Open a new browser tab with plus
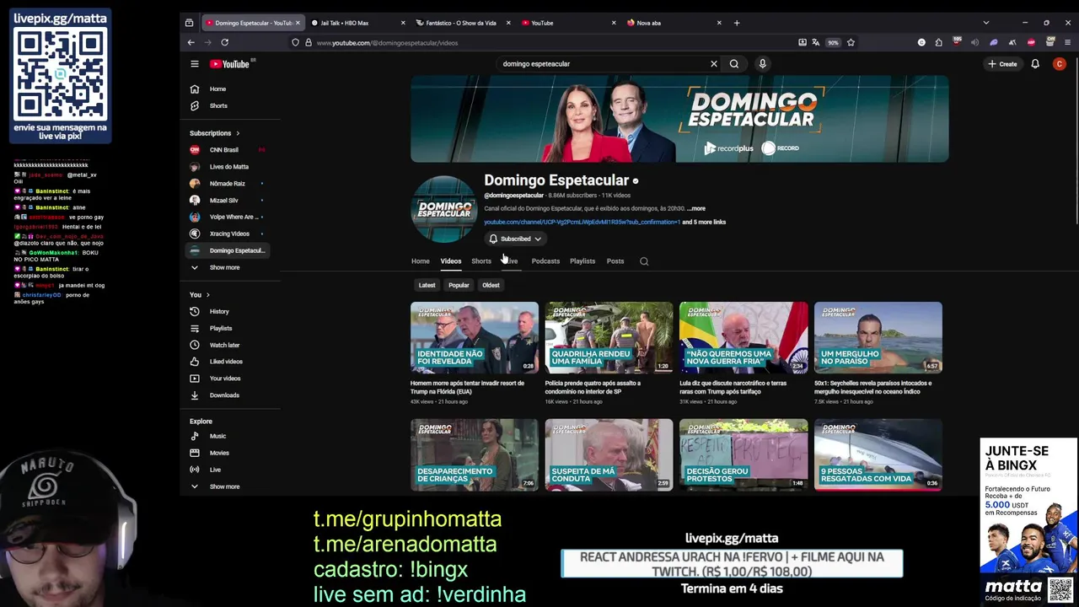This screenshot has height=607, width=1079. point(737,23)
